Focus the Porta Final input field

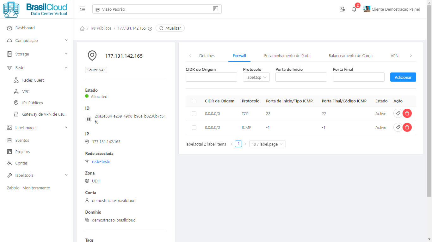click(x=359, y=77)
